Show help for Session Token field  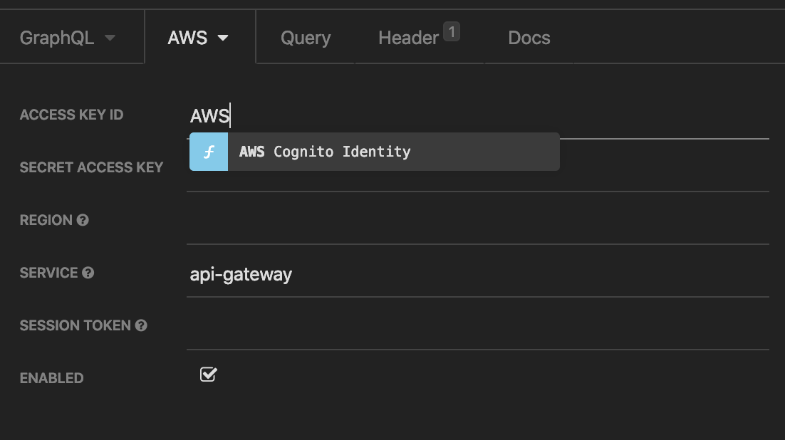[x=141, y=325]
